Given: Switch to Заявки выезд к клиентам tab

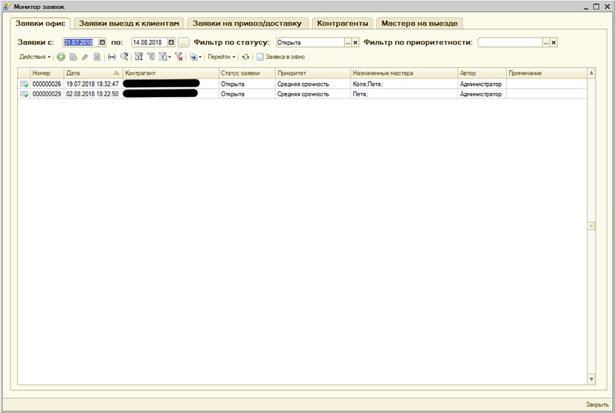Looking at the screenshot, I should (130, 23).
